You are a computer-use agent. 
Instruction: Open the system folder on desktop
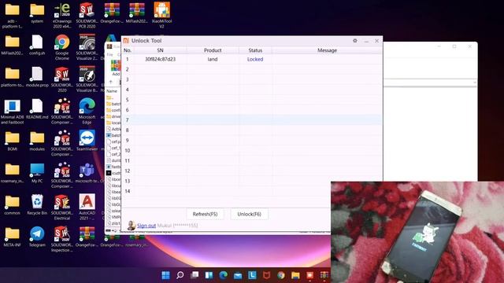pos(37,13)
